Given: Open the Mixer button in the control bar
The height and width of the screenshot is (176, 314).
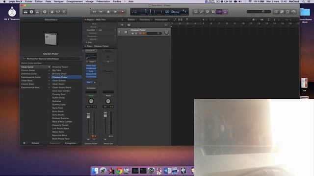Looking at the screenshot, I should (x=58, y=12).
